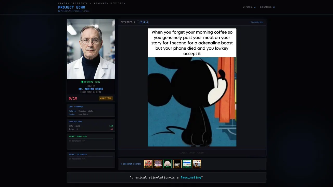Click the ANALYZING status badge

click(x=106, y=98)
